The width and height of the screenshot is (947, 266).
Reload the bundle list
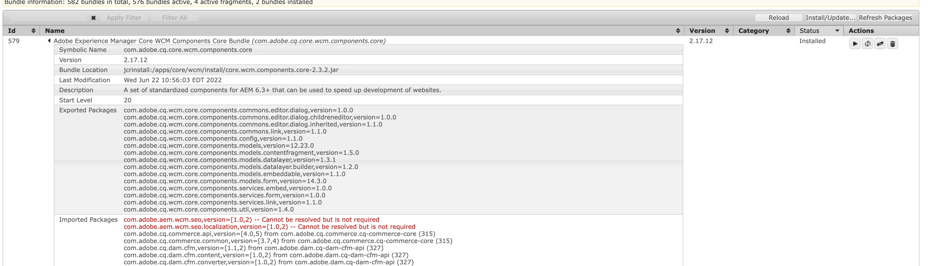click(x=779, y=18)
